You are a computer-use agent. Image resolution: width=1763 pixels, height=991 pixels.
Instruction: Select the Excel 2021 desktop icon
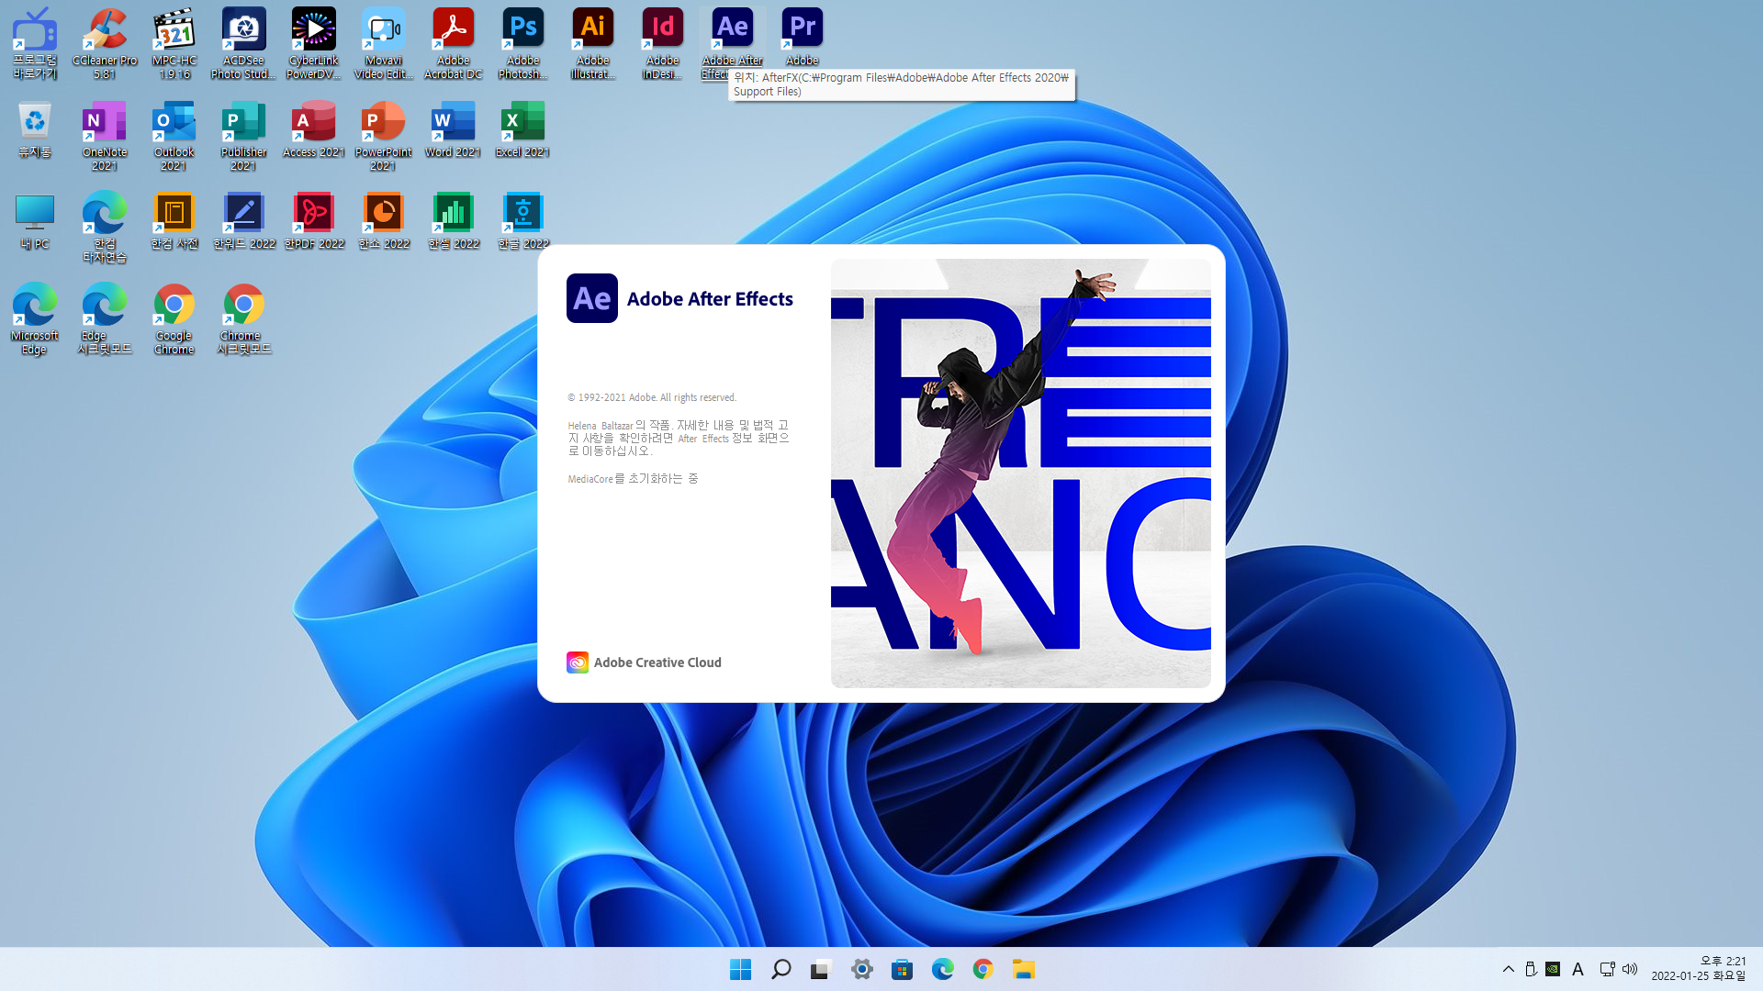522,122
